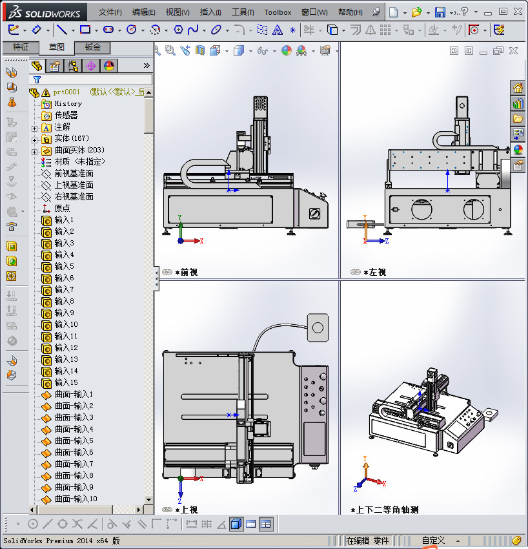This screenshot has height=549, width=528.
Task: Switch to the 钣金 tab
Action: [x=93, y=47]
